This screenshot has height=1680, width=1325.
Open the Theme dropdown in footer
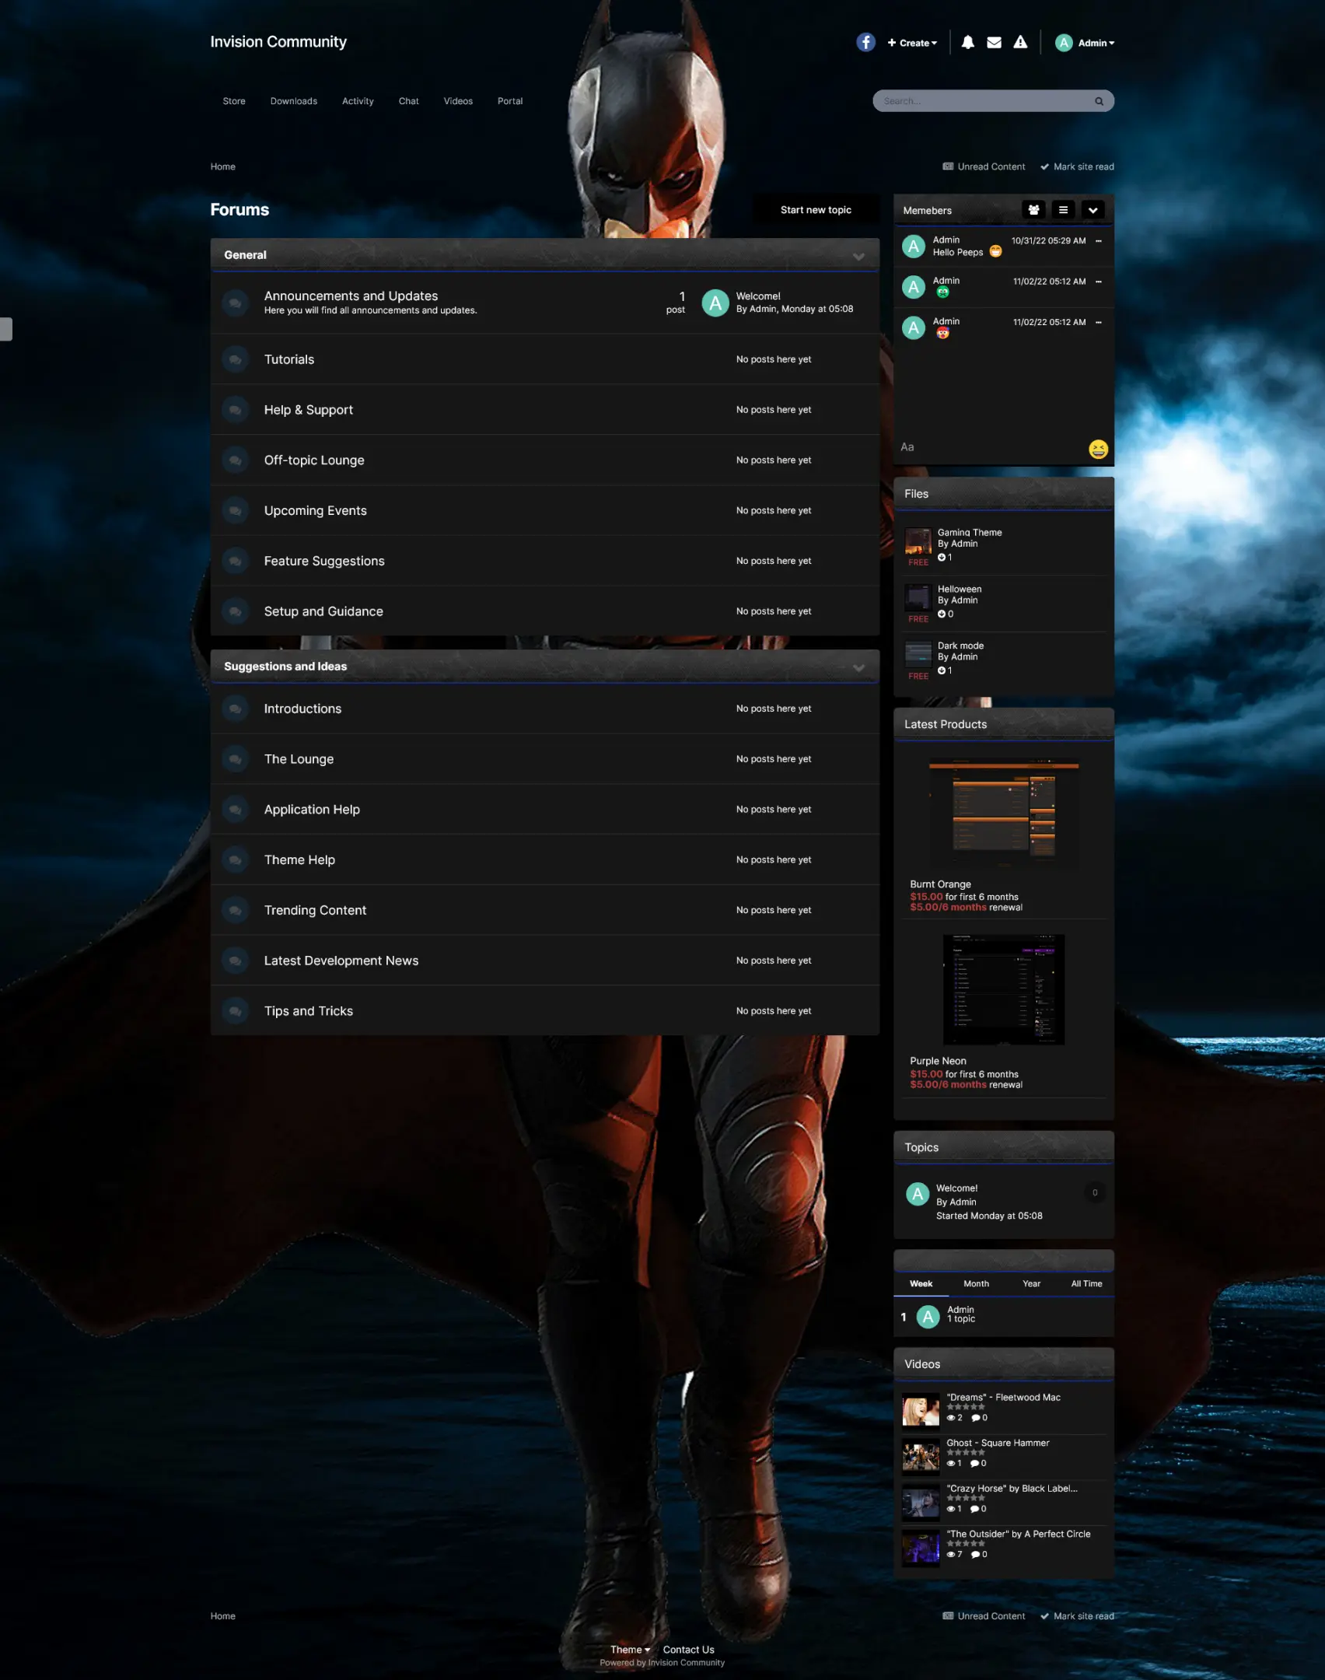coord(630,1650)
